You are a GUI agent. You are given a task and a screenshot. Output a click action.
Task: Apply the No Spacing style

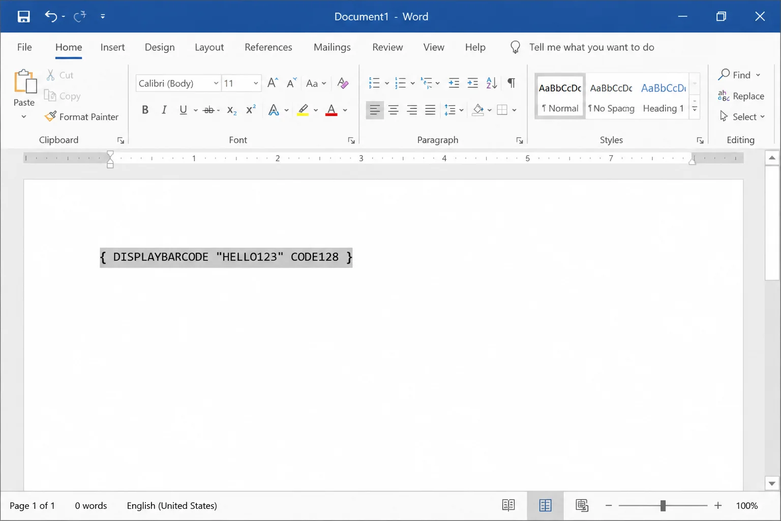coord(611,97)
